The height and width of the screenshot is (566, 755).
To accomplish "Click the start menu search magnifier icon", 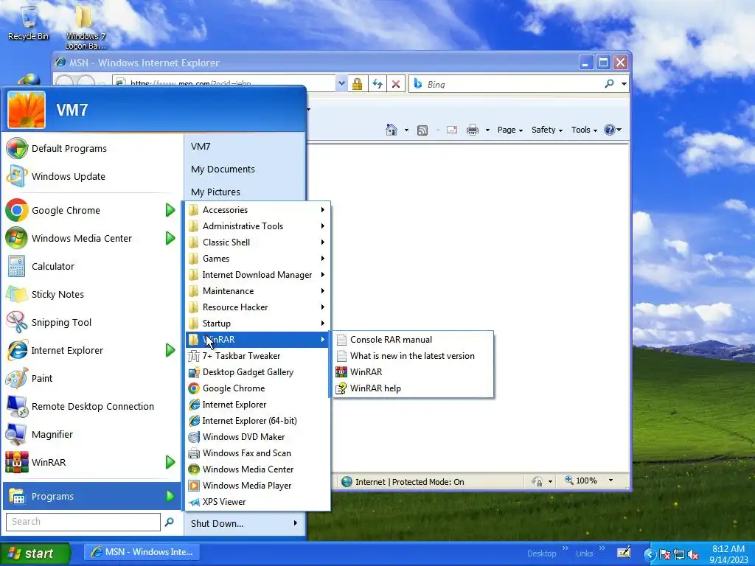I will (x=170, y=522).
